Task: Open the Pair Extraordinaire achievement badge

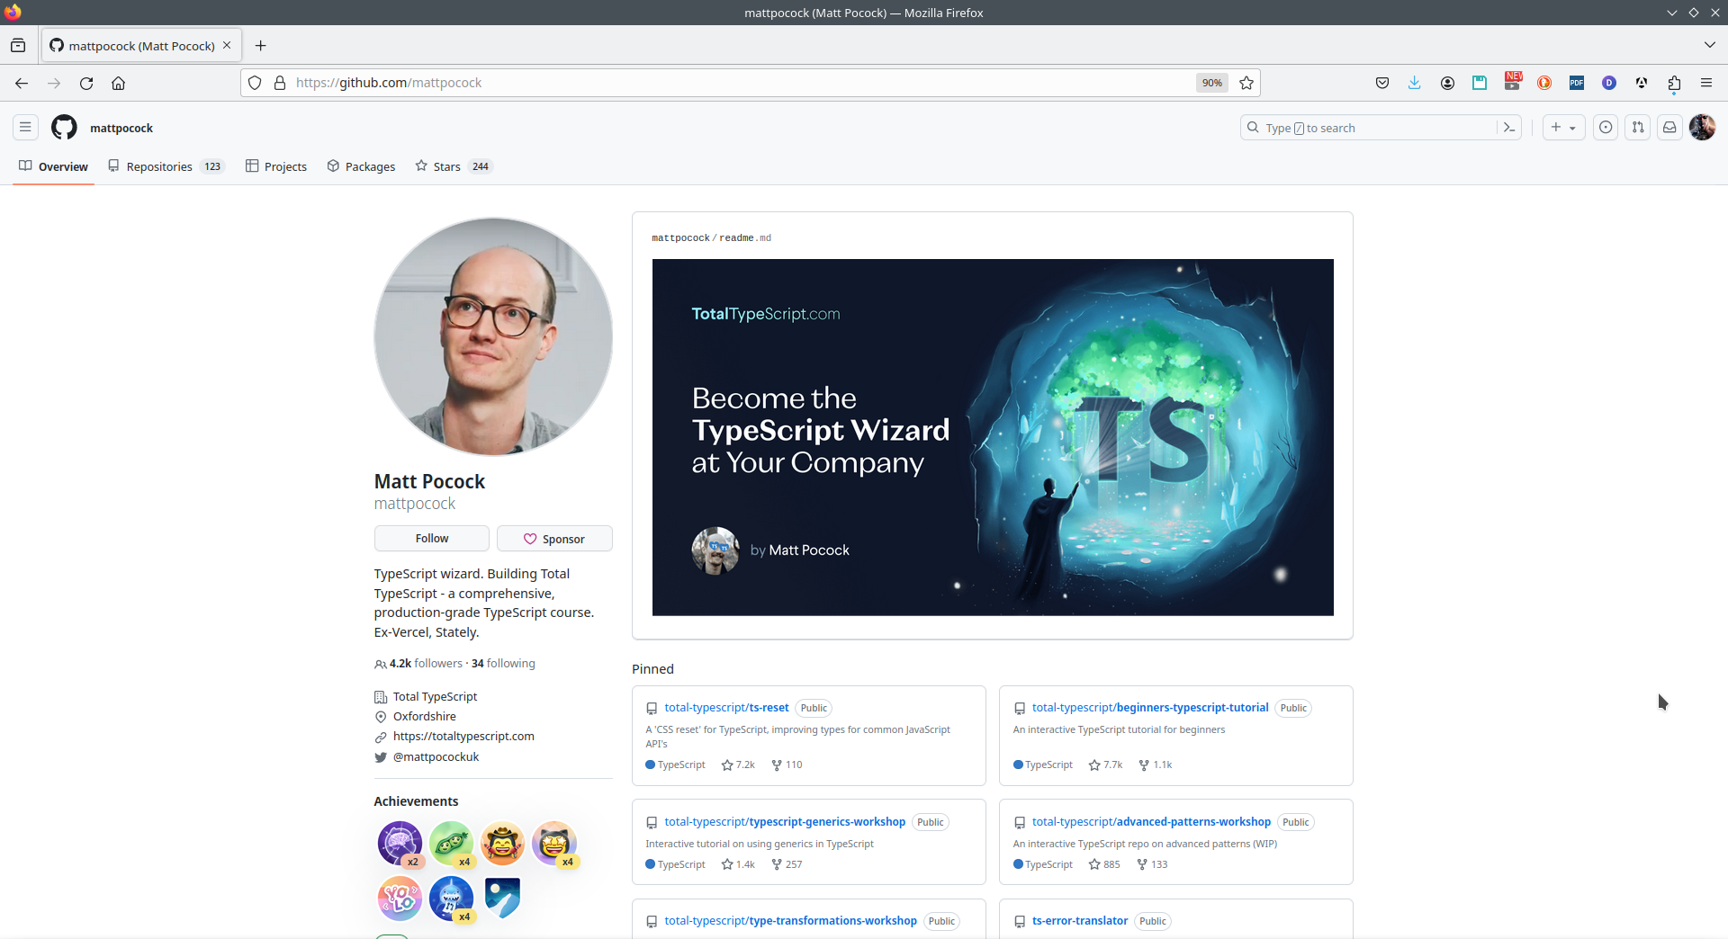Action: pos(451,844)
